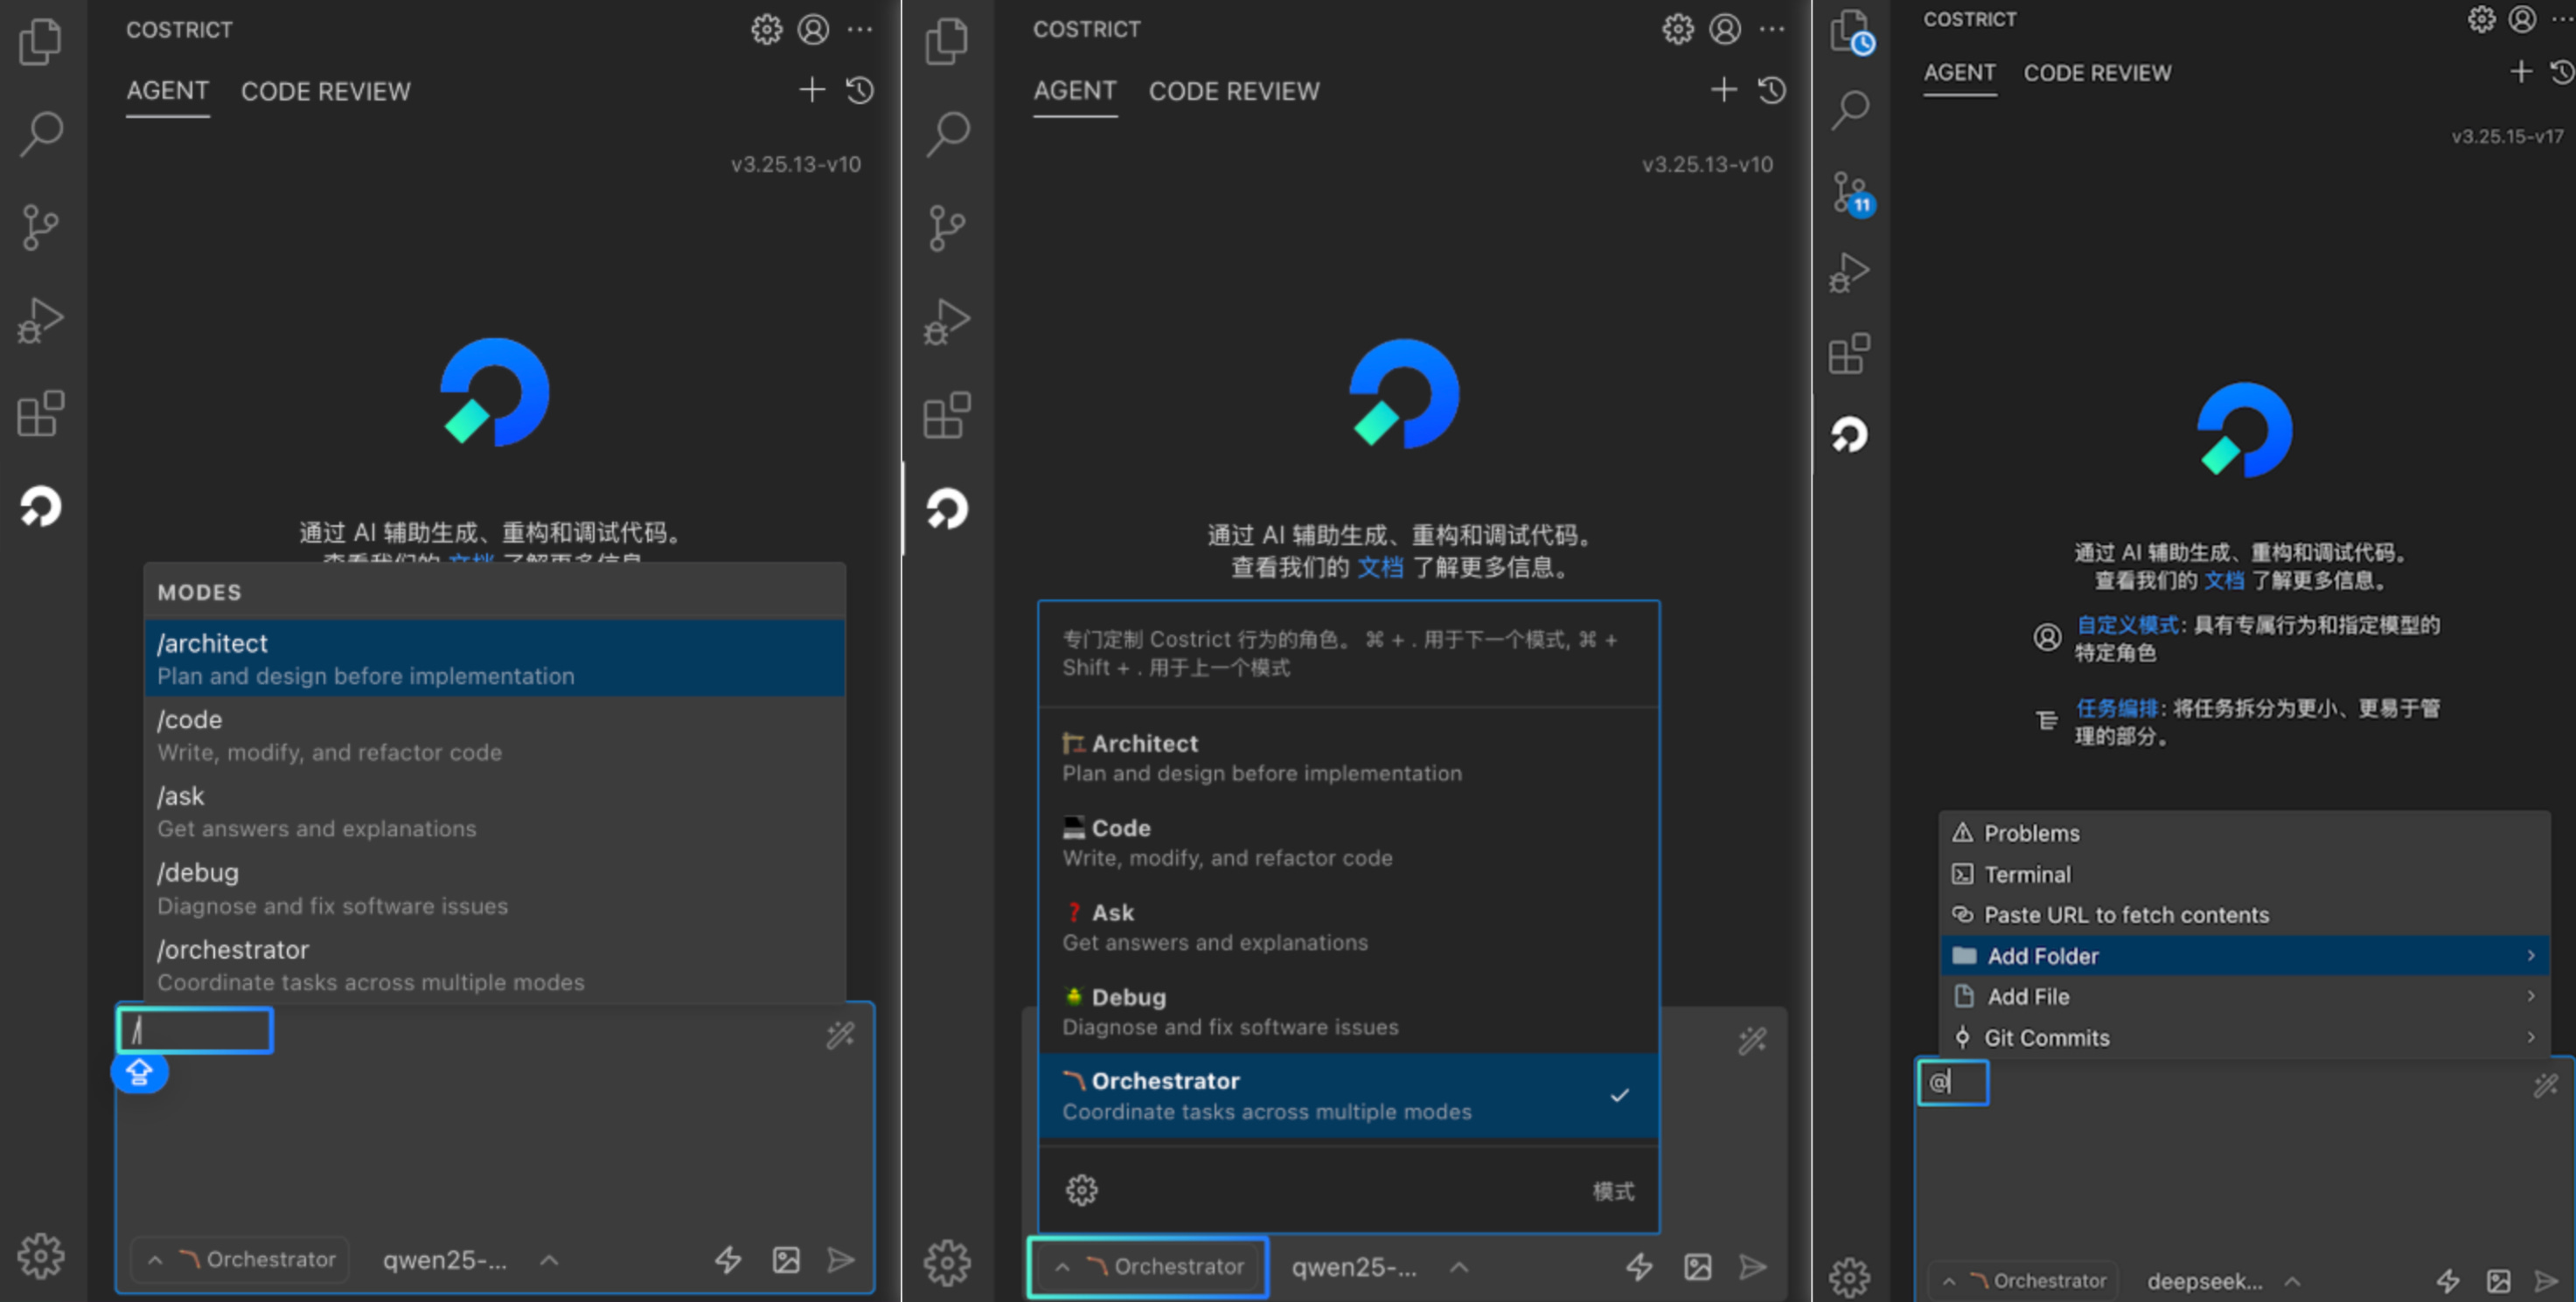Open the 自定义模式 link
Viewport: 2576px width, 1302px height.
click(2127, 625)
